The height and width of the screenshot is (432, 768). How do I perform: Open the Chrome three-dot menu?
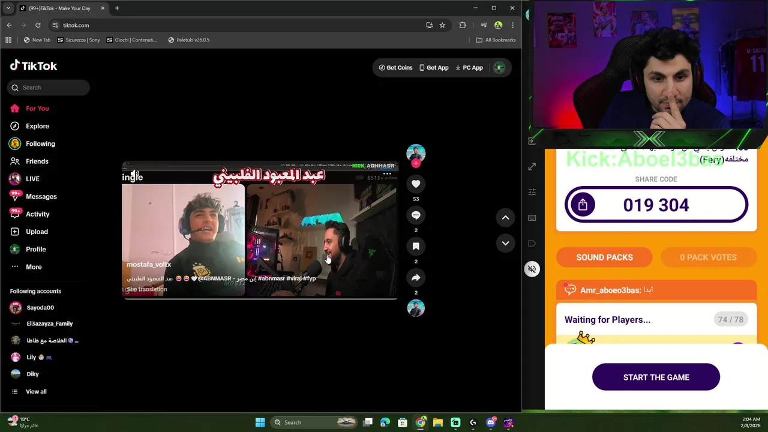(512, 25)
